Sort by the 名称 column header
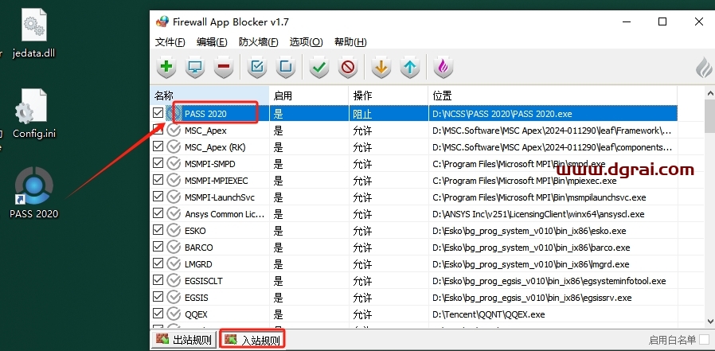 (209, 96)
